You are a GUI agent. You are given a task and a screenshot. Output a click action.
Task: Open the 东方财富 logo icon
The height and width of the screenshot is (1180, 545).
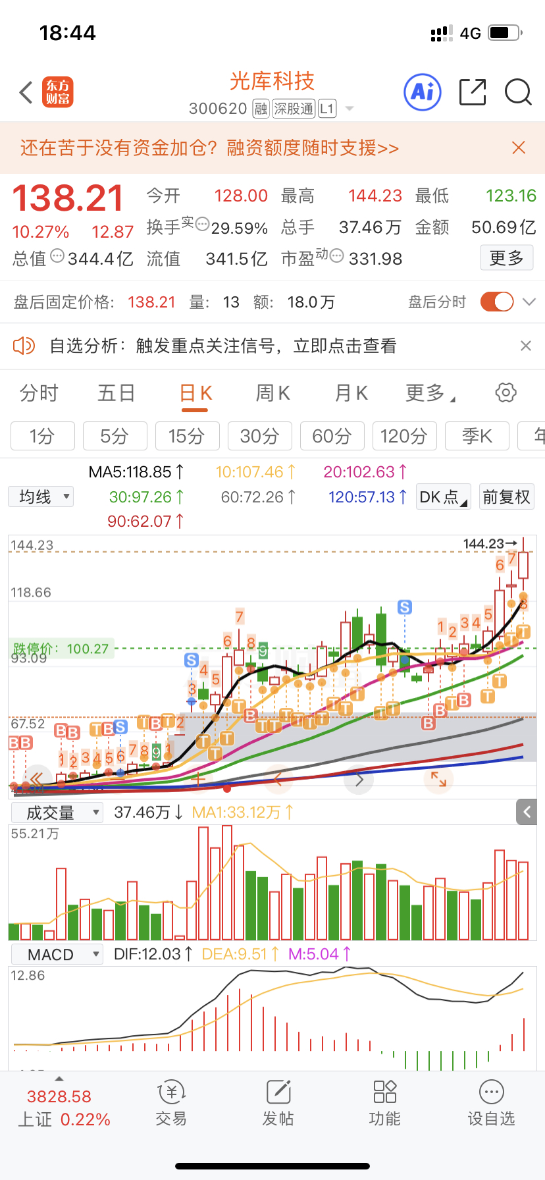tap(58, 92)
